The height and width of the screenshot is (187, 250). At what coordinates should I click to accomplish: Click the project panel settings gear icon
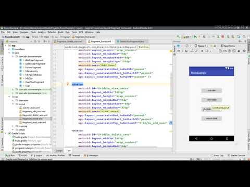(x=44, y=42)
